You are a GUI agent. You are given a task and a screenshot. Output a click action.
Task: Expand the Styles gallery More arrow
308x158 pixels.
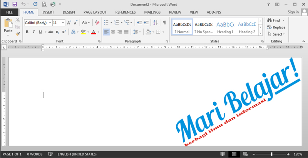coord(261,33)
